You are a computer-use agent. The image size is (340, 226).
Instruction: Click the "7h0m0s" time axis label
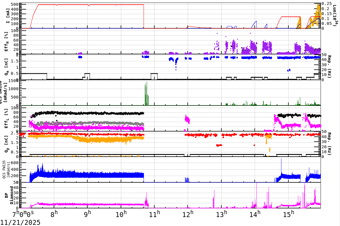tap(23, 214)
